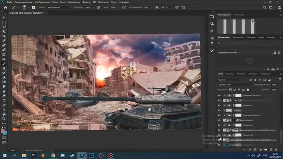Open Chrome from the taskbar
283x159 pixels.
53,155
